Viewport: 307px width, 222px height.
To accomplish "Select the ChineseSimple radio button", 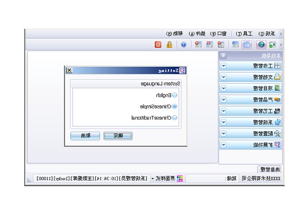I will coord(175,106).
